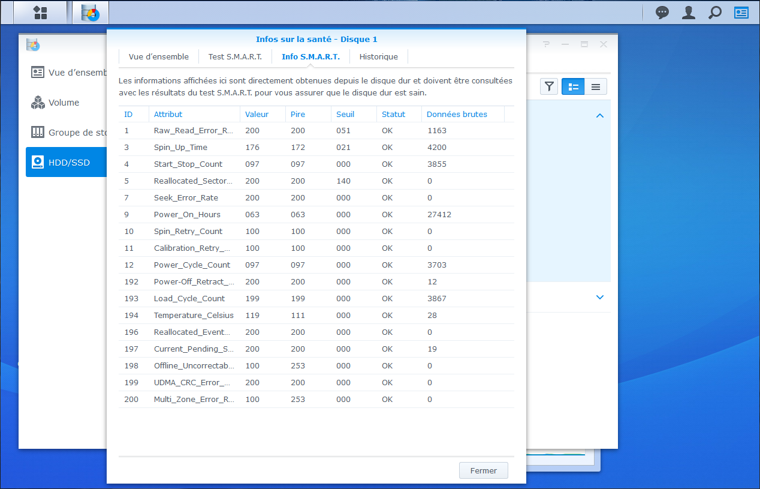Expand the second disk entry with the down chevron

[x=600, y=297]
